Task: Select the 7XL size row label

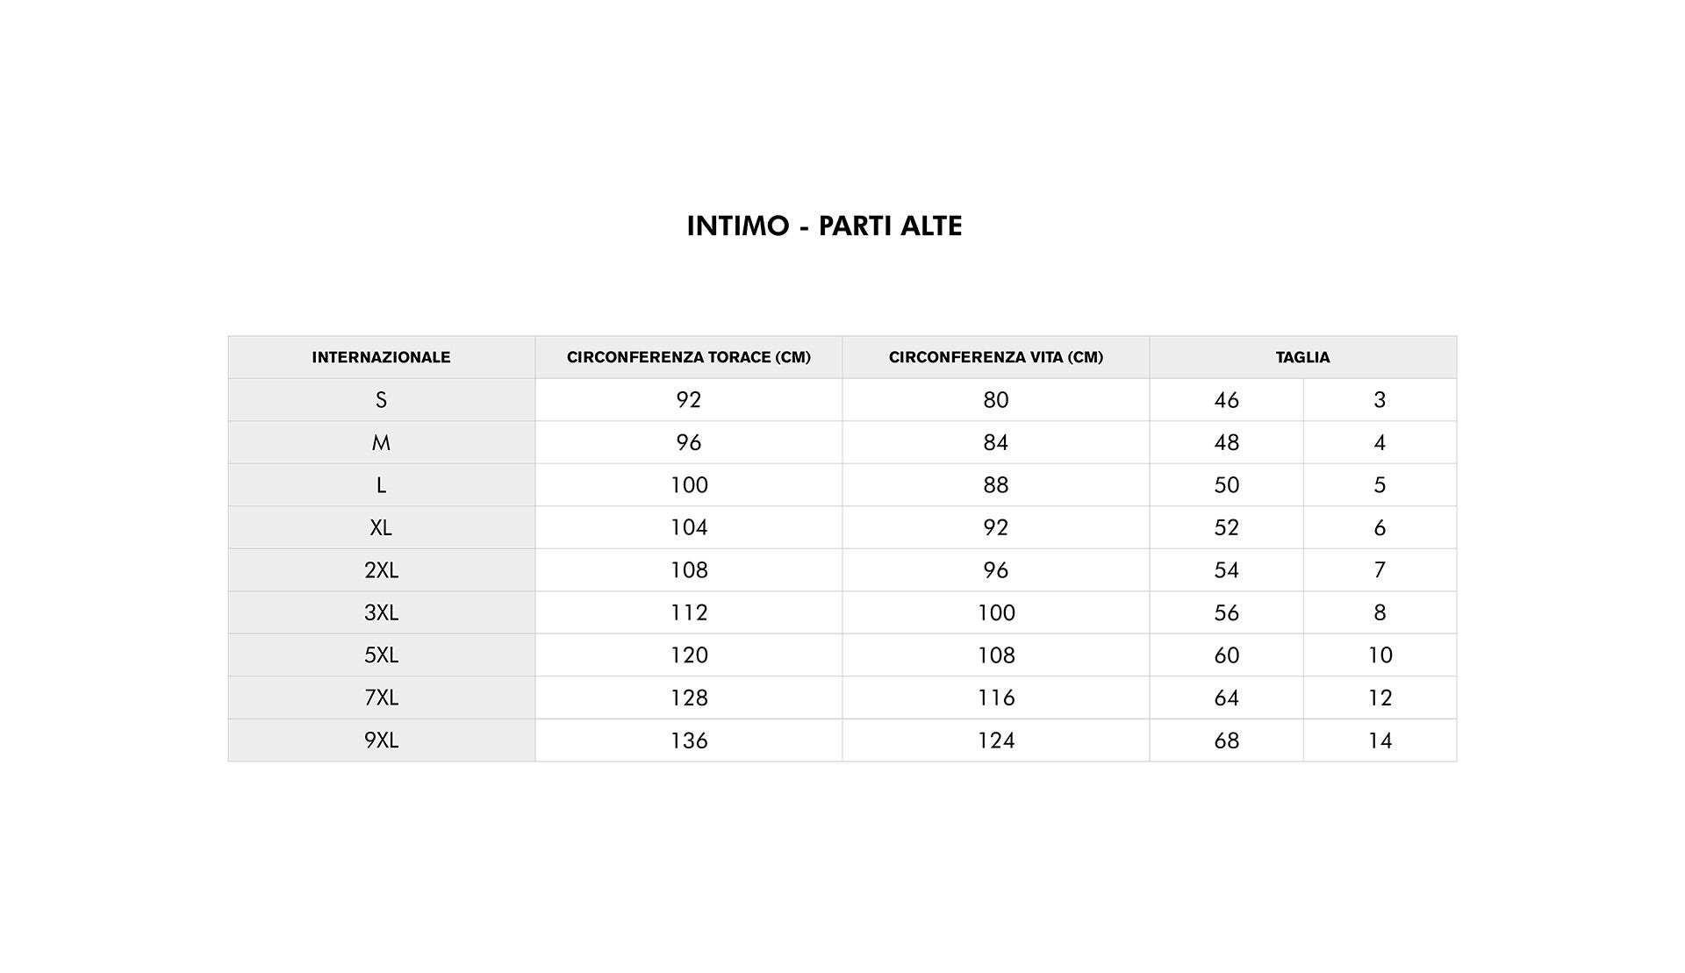Action: (381, 698)
